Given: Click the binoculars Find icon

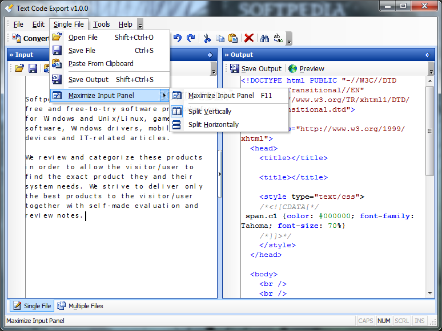Looking at the screenshot, I should pos(264,38).
